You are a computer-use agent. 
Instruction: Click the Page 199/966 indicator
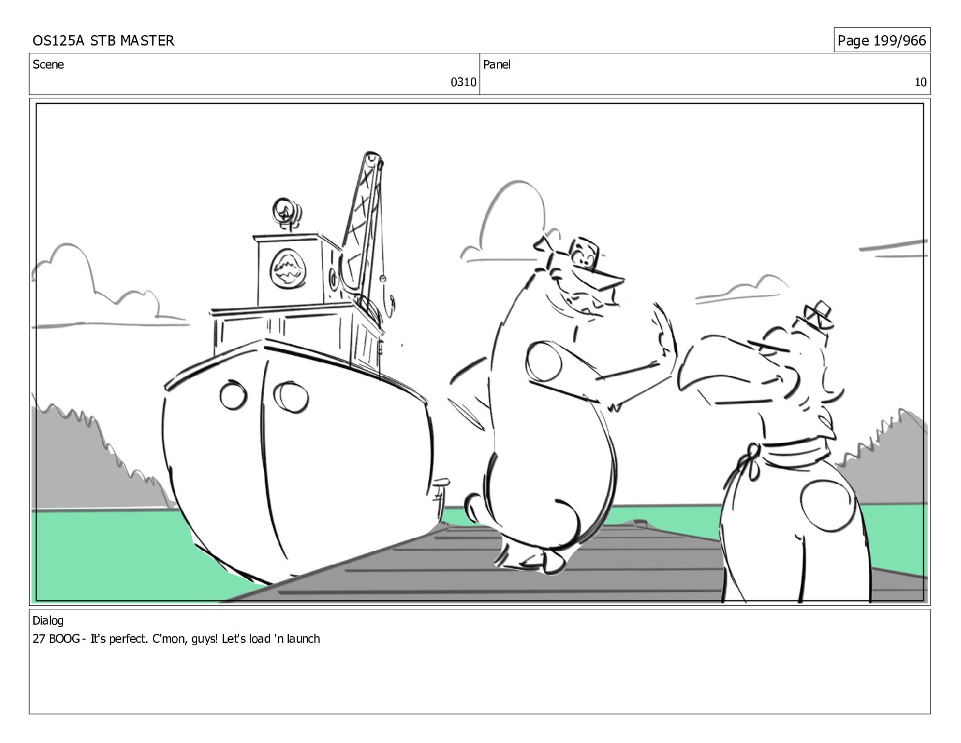[882, 41]
